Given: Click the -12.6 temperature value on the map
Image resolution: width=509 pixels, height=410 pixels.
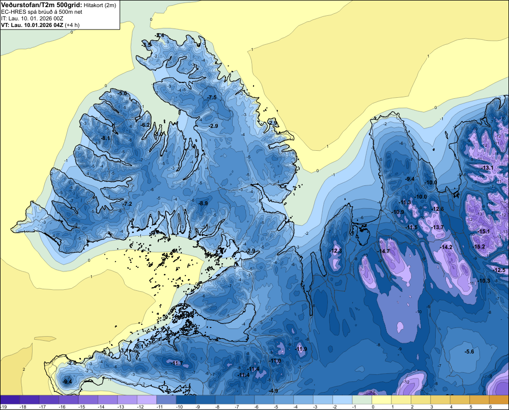Looking at the screenshot, I should [x=438, y=209].
